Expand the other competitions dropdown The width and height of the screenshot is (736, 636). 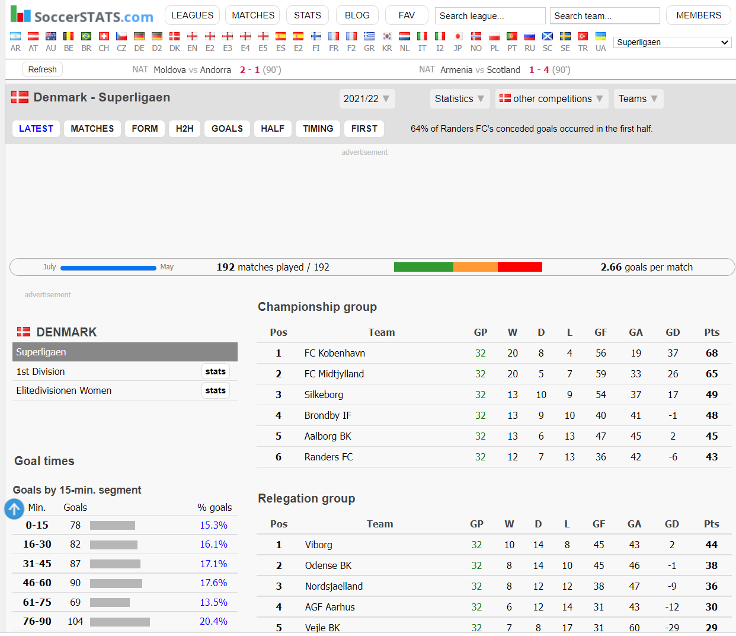[x=551, y=98]
